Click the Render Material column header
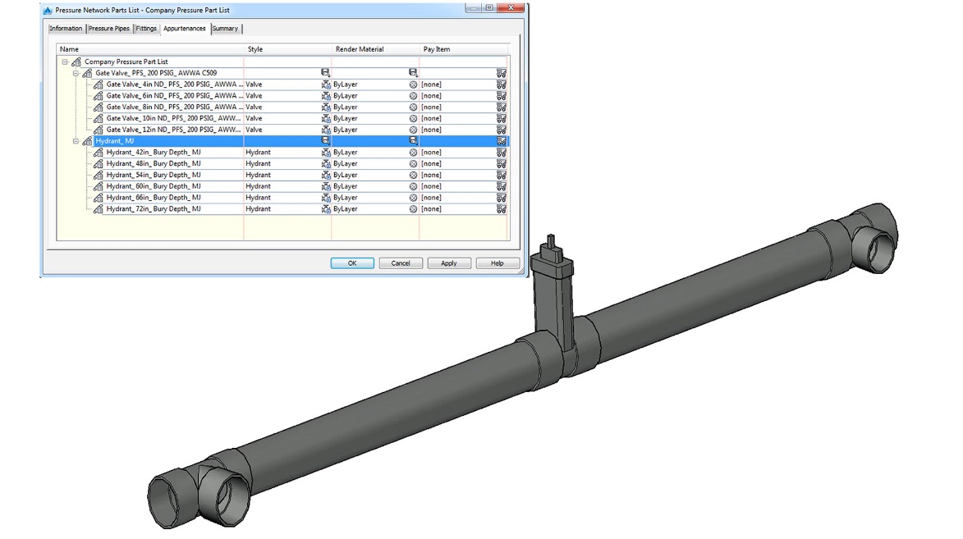Screen dimensions: 963x539 pyautogui.click(x=360, y=49)
